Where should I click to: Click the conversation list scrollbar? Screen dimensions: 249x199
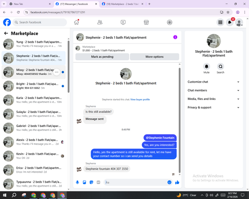tap(69, 66)
